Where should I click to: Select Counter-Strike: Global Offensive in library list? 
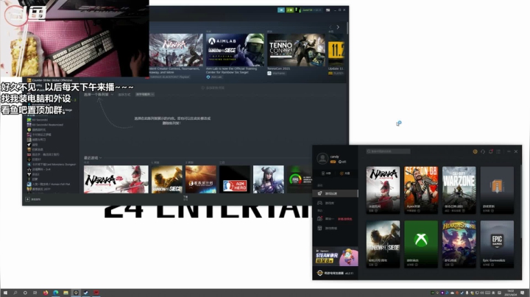click(50, 80)
